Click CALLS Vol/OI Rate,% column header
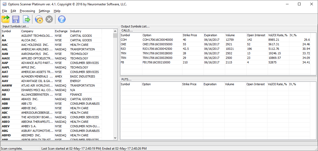318x151 pixels. 278,35
